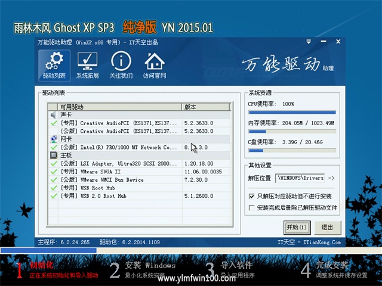
Task: Visit 访问官网 home icon
Action: point(155,65)
